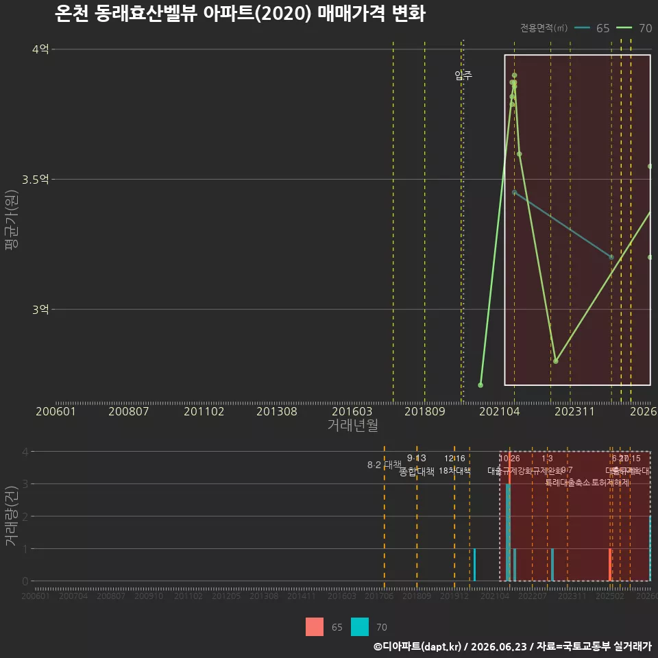
Task: Click the highest peak data point of line 70
Action: tap(515, 75)
